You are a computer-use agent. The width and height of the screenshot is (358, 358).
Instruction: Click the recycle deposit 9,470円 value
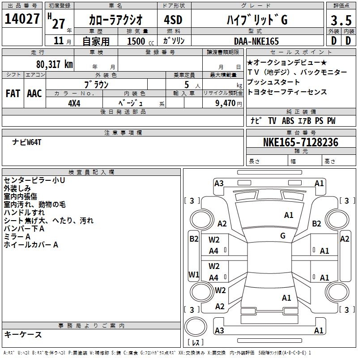tap(229, 103)
